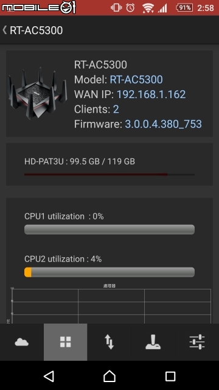Open the Clients count 2 link
Viewport: 219px width, 390px height.
[116, 110]
